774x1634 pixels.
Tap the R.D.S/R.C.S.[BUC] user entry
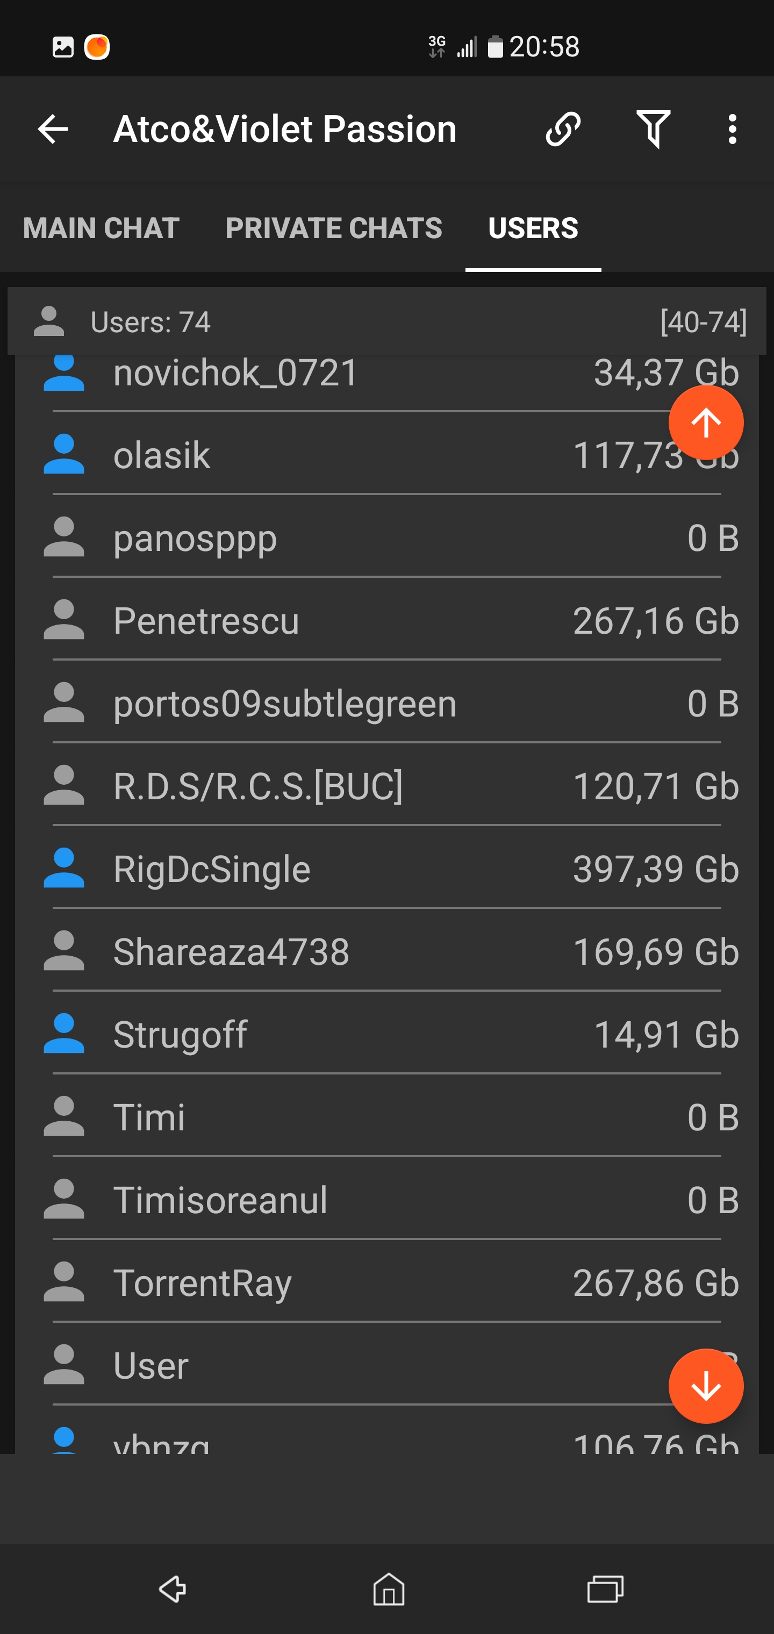[x=257, y=786]
